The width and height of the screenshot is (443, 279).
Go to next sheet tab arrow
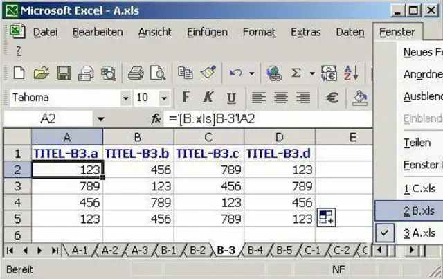[39, 251]
